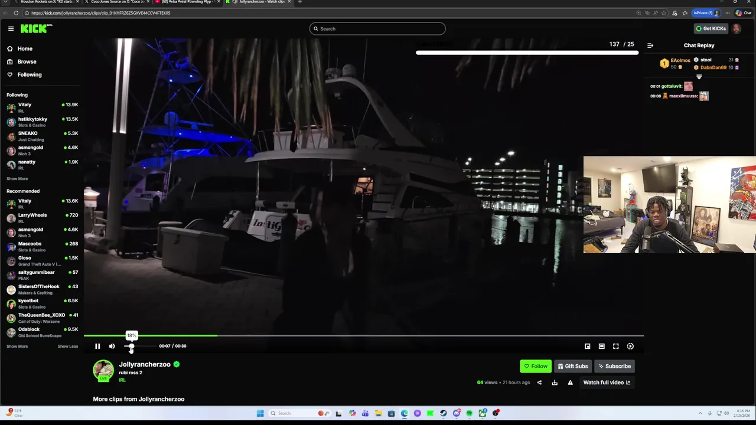Click in the Kick search field
756x425 pixels.
(x=377, y=28)
